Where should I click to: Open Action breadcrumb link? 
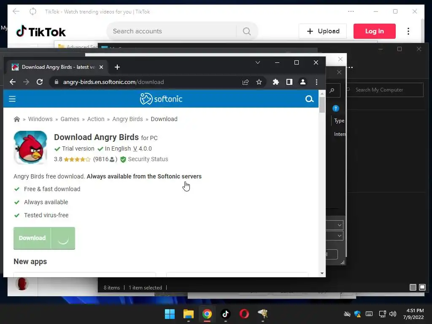coord(96,119)
